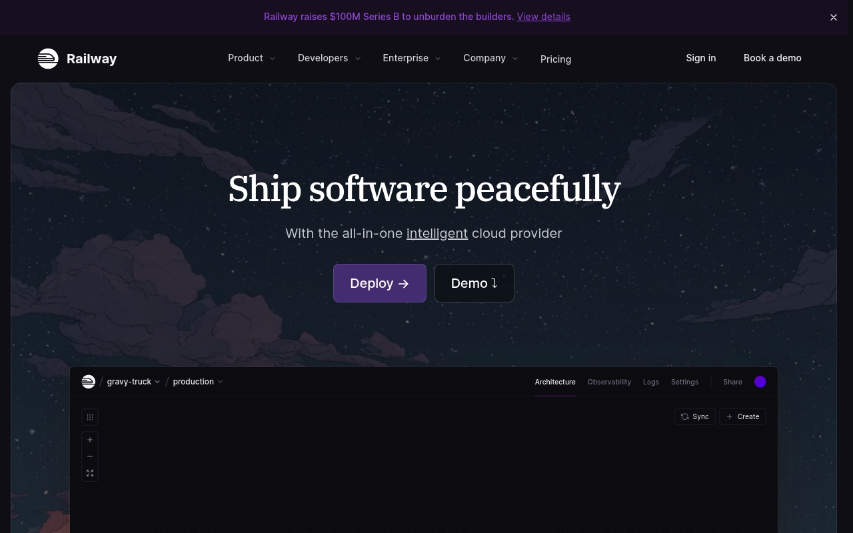The image size is (853, 533).
Task: Click the grid dots icon on canvas
Action: point(90,417)
